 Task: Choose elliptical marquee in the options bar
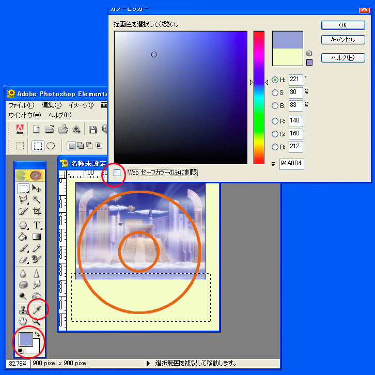pyautogui.click(x=51, y=146)
